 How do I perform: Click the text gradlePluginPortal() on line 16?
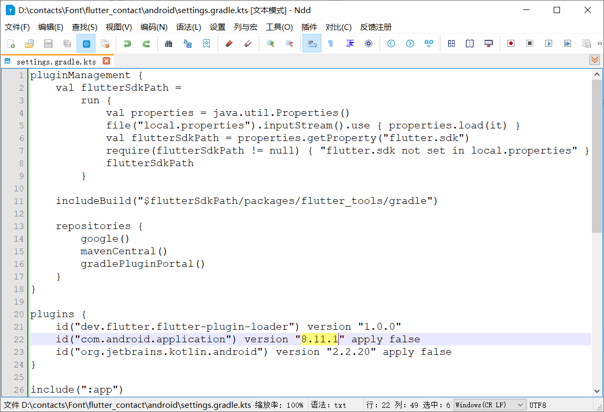[x=143, y=264]
